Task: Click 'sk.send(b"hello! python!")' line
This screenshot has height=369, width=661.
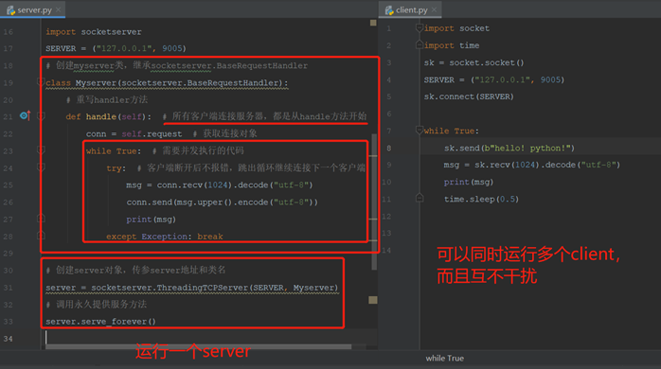Action: [509, 149]
